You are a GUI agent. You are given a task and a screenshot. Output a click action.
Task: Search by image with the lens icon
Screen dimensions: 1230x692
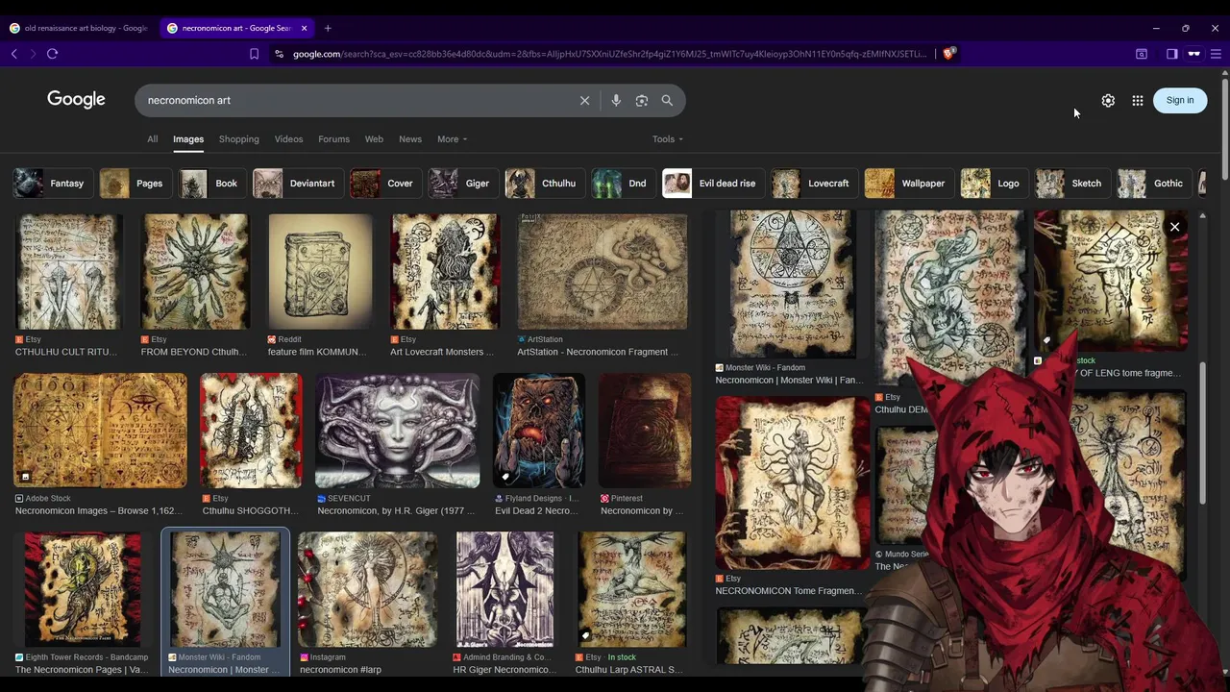[642, 100]
